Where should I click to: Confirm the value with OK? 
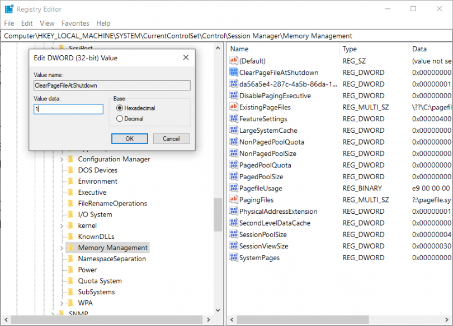pos(130,138)
